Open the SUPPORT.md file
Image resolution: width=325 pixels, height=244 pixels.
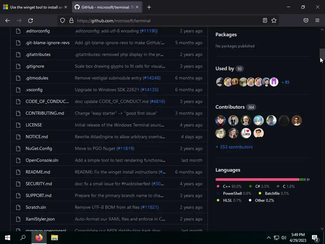click(38, 195)
